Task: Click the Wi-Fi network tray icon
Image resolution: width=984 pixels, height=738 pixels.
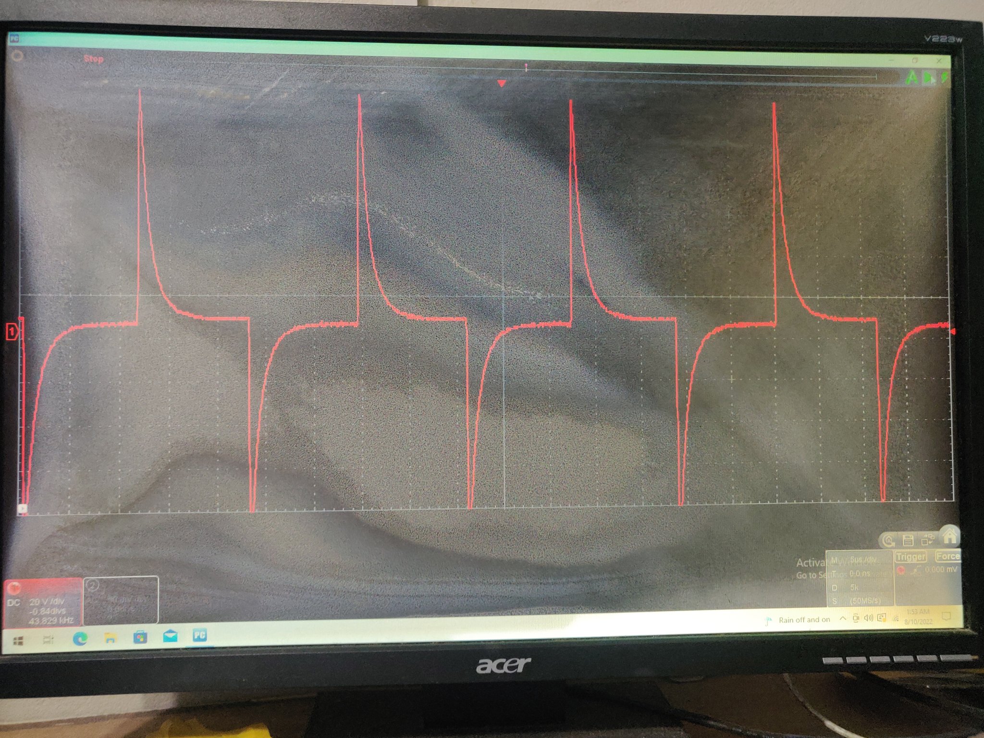Action: click(896, 619)
